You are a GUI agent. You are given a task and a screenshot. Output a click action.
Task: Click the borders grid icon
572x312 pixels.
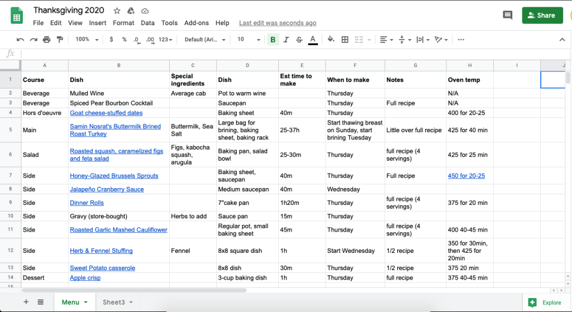[x=345, y=40]
